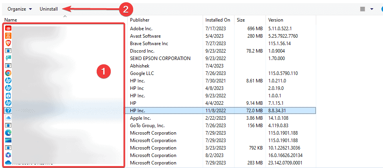Select the 72.0 MB size cell

coord(254,111)
